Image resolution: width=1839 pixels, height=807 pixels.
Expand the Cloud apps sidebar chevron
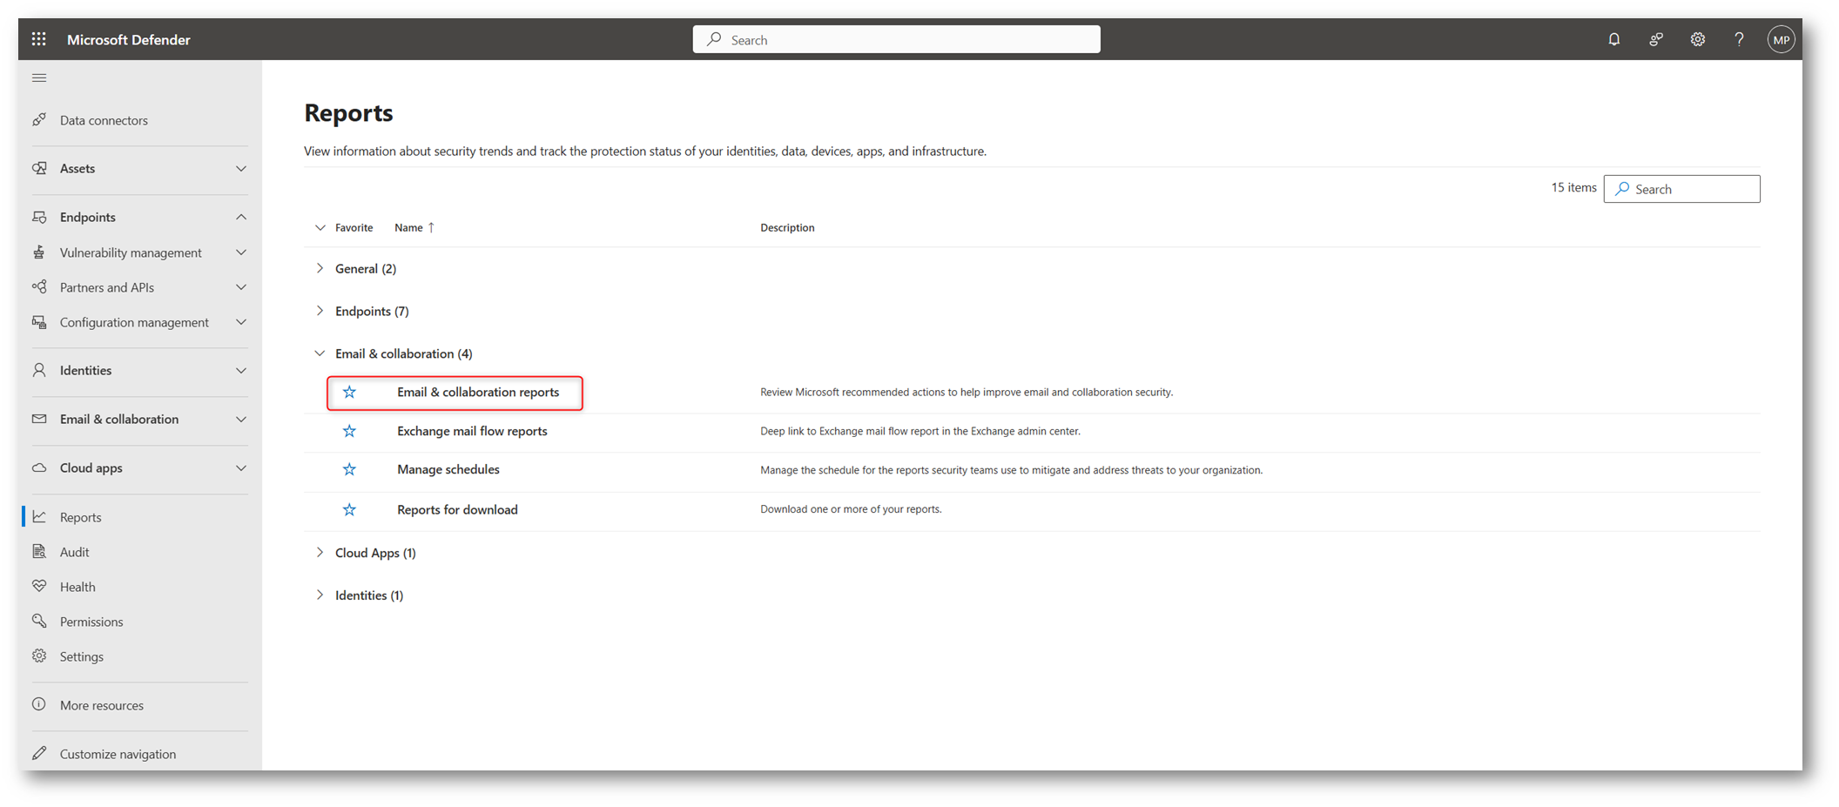(x=241, y=467)
